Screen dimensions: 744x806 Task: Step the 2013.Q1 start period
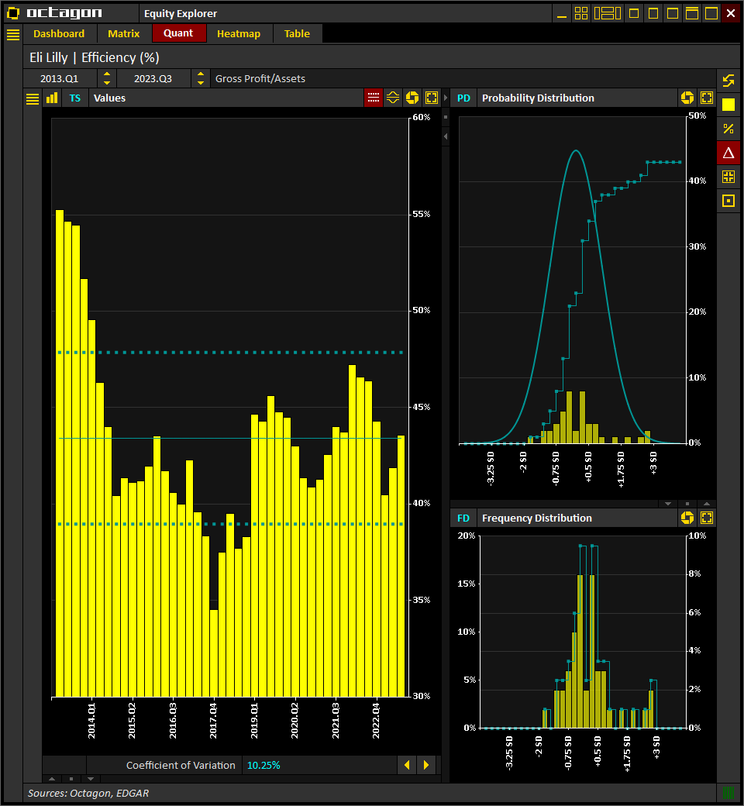107,78
